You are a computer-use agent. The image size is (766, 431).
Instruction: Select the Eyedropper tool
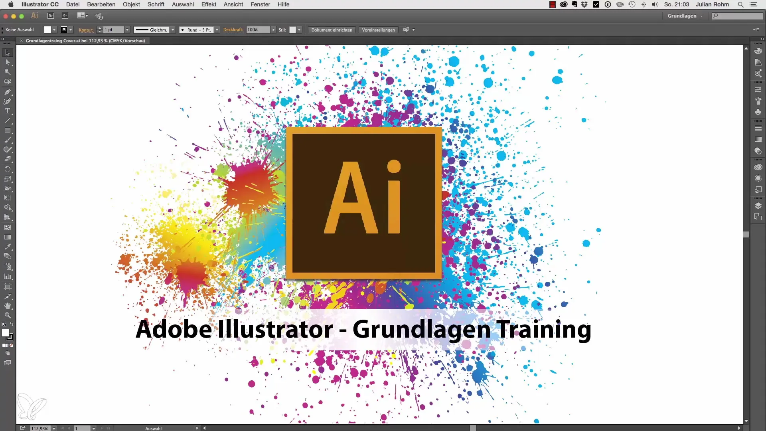coord(7,247)
